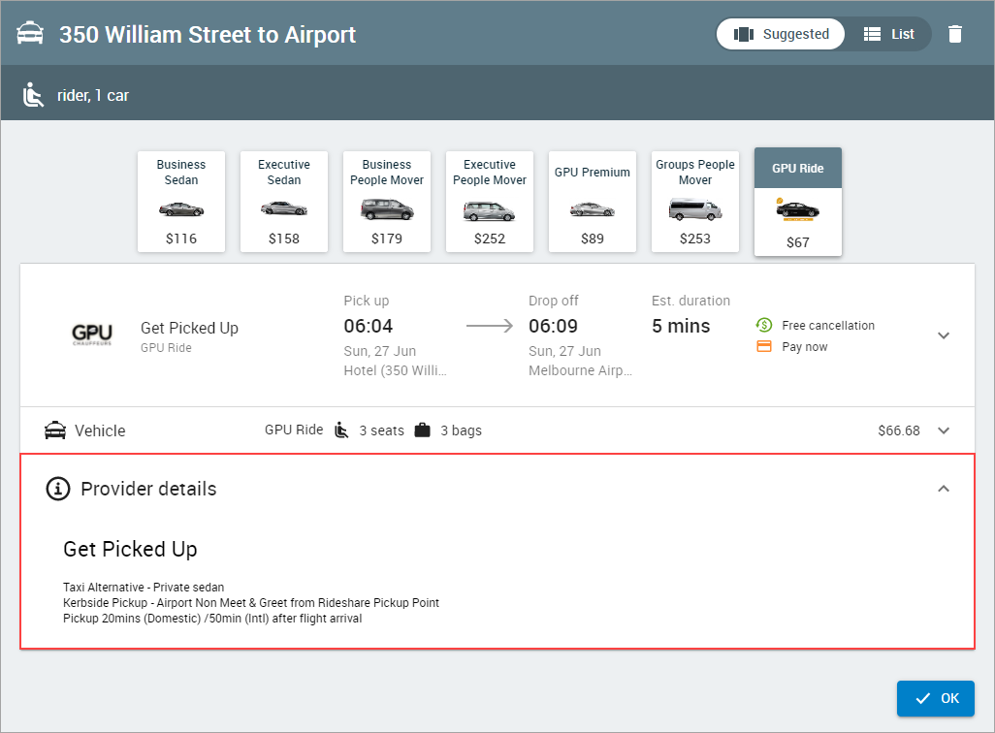Switch to List view
This screenshot has width=995, height=733.
point(889,34)
